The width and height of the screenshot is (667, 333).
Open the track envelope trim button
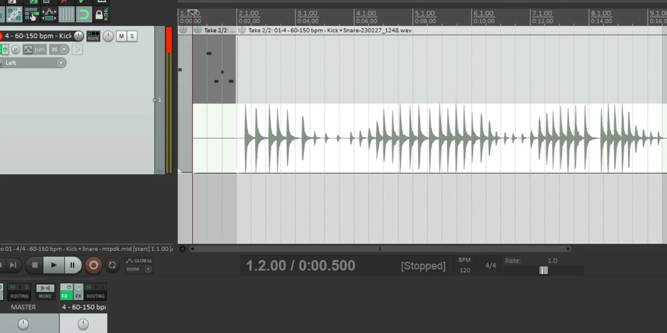34,49
